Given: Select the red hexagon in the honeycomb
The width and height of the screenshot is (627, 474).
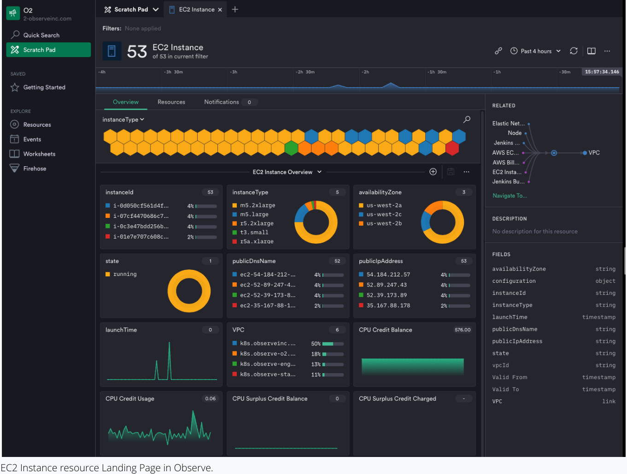Looking at the screenshot, I should [x=452, y=148].
